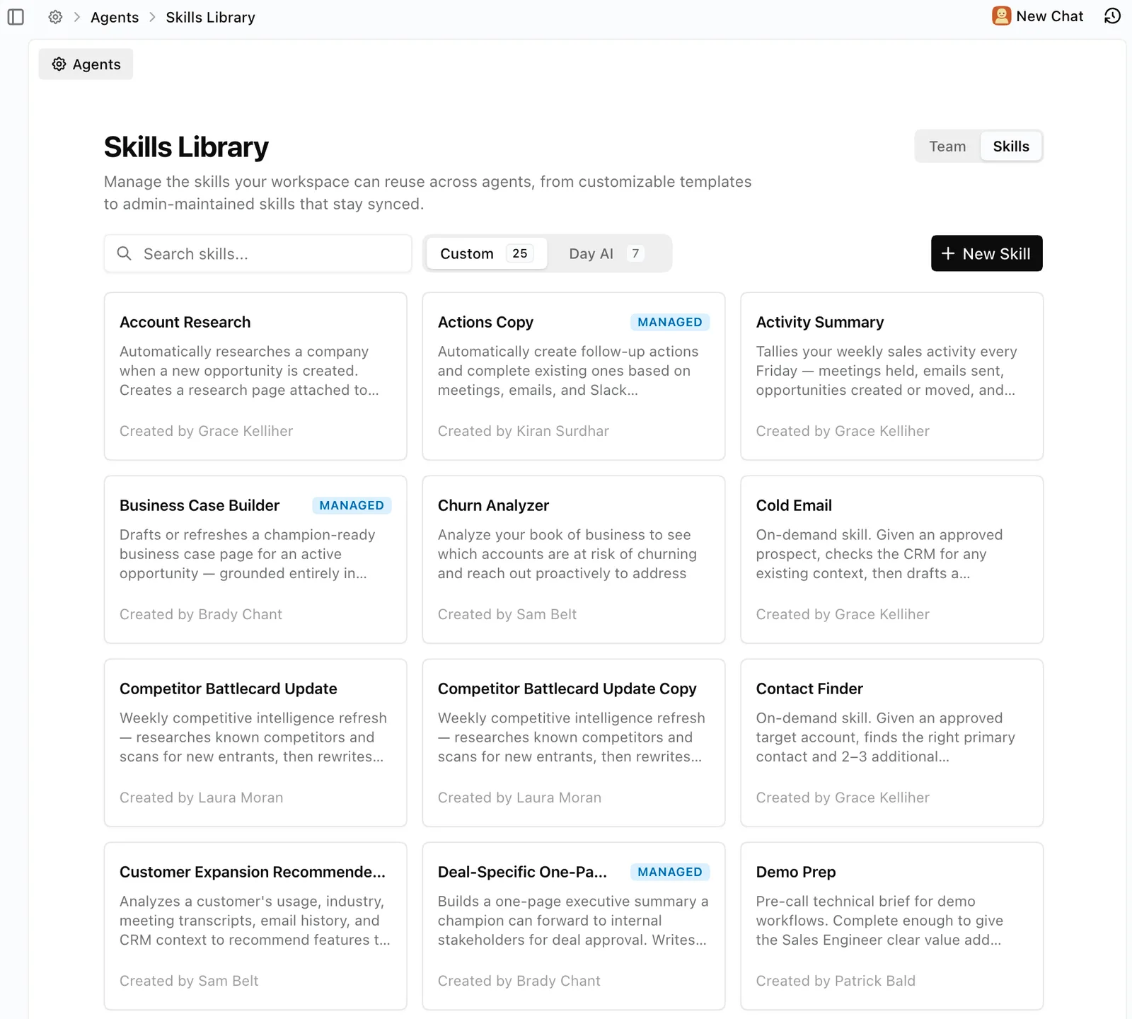The width and height of the screenshot is (1132, 1019).
Task: Open Demo Prep skill
Action: pos(891,926)
